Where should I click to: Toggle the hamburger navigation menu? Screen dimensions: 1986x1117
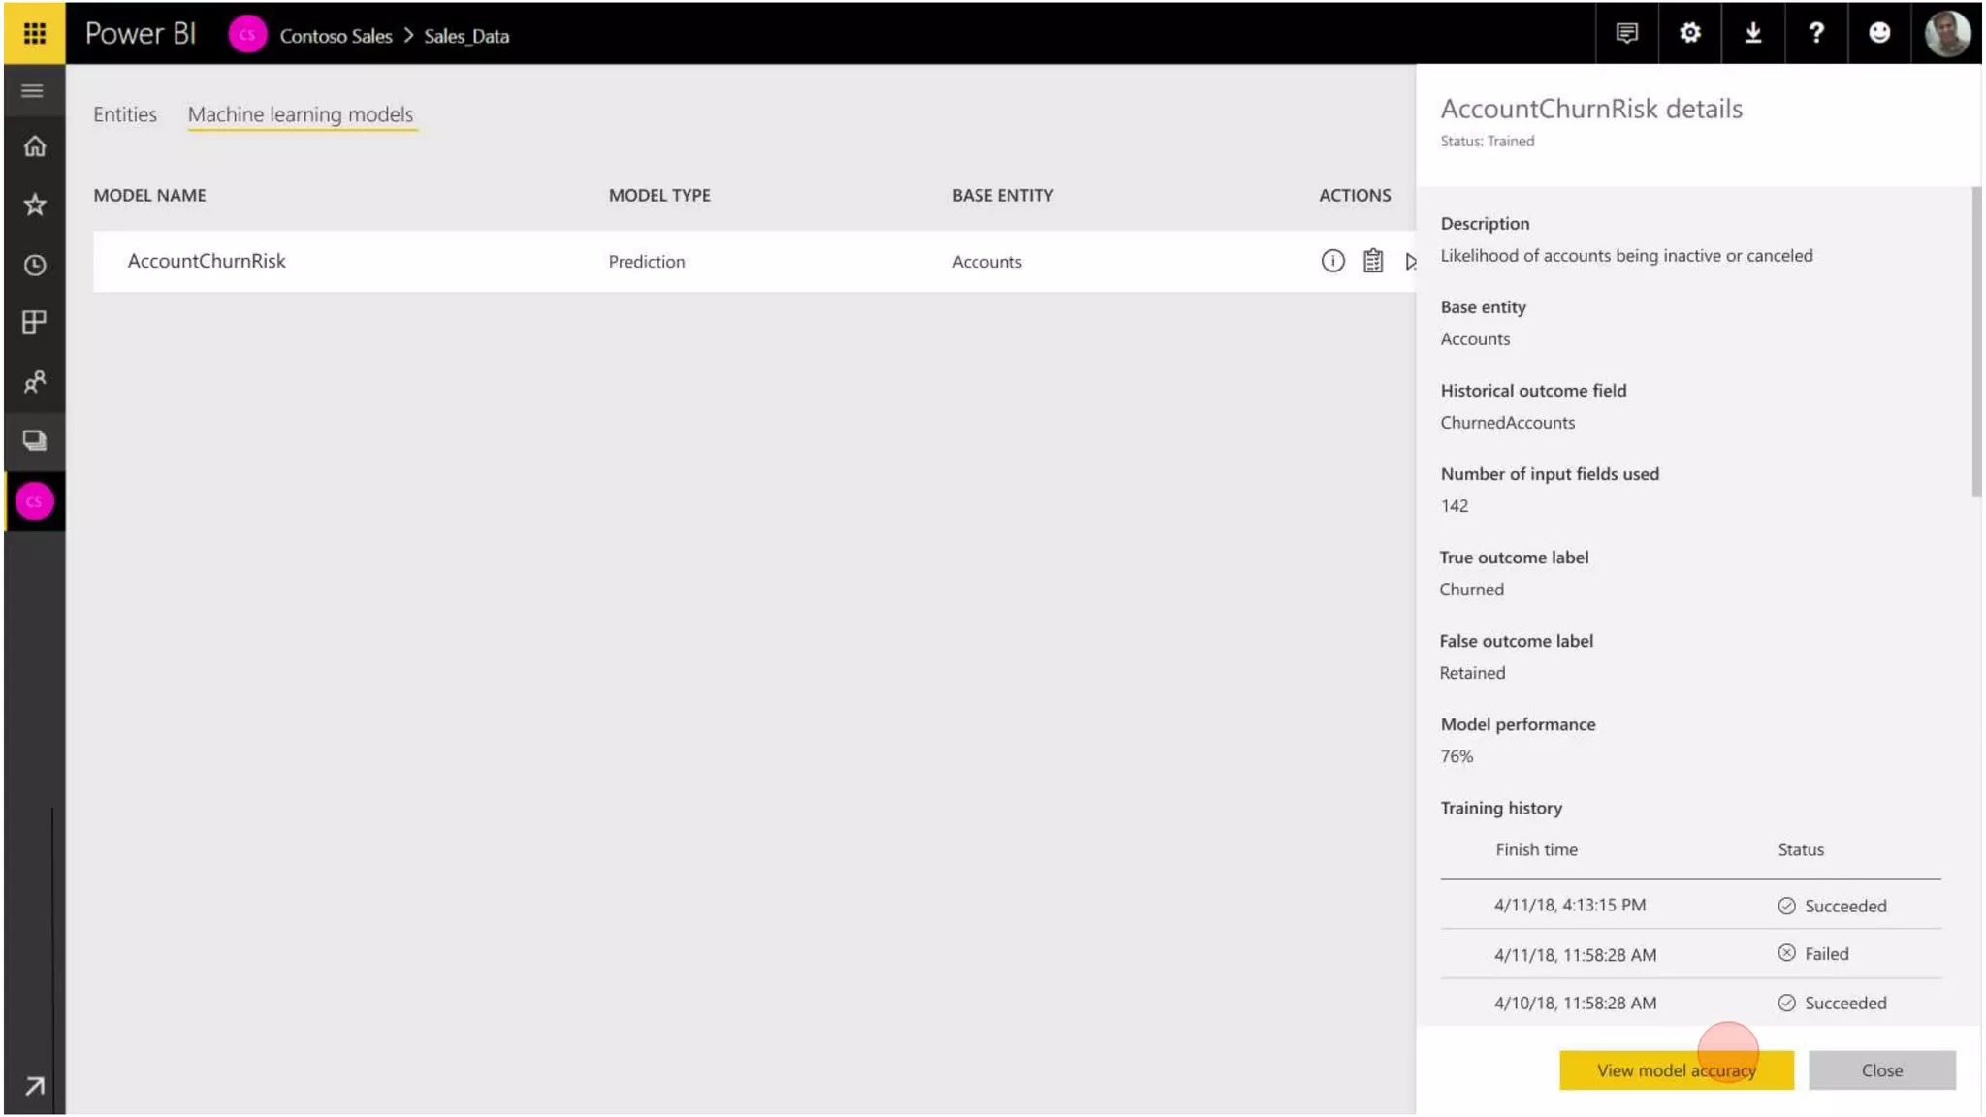(33, 91)
